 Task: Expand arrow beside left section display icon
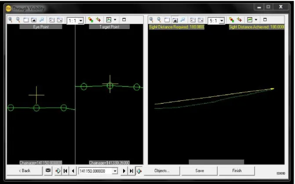(115, 19)
